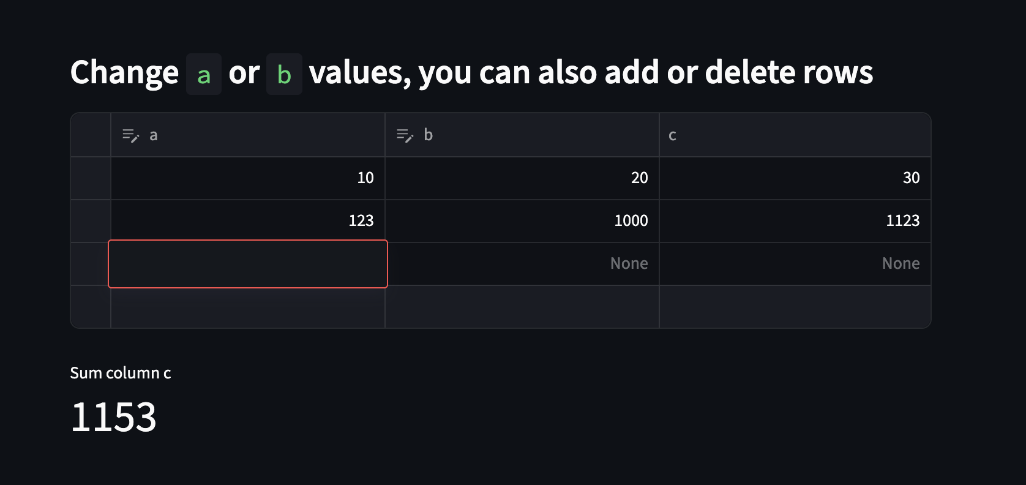Select the column b header

pyautogui.click(x=522, y=135)
